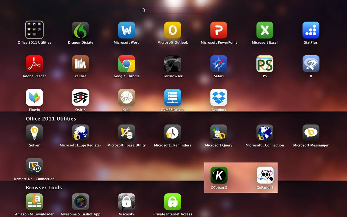Launch Adobe Reader

tap(34, 64)
